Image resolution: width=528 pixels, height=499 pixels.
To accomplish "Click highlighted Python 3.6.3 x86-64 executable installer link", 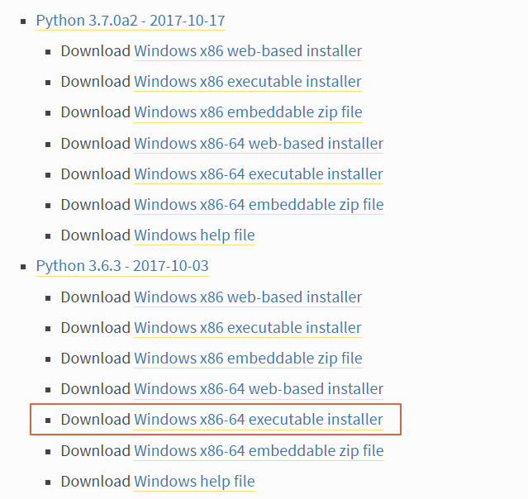I will (259, 420).
